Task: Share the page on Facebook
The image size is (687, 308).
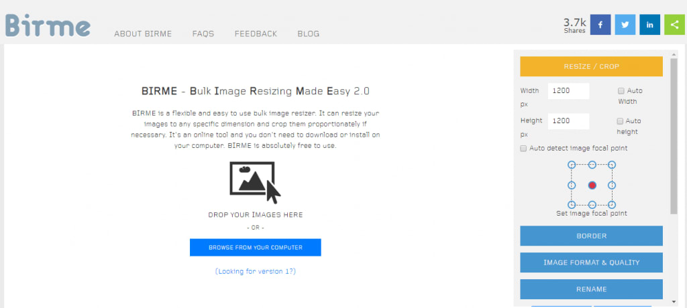Action: (600, 25)
